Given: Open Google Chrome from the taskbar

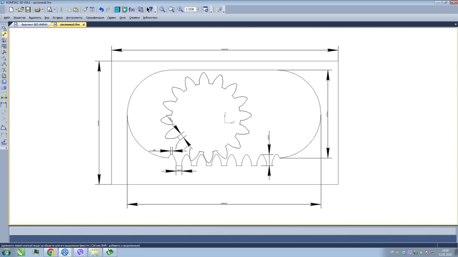Looking at the screenshot, I should (51, 252).
